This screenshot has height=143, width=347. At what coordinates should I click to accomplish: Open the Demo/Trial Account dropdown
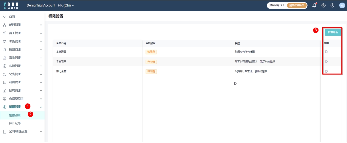[x=50, y=6]
